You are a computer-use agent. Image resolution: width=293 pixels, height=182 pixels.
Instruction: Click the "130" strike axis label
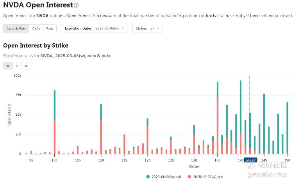pos(194,160)
